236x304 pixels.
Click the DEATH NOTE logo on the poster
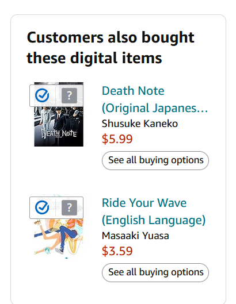point(59,133)
